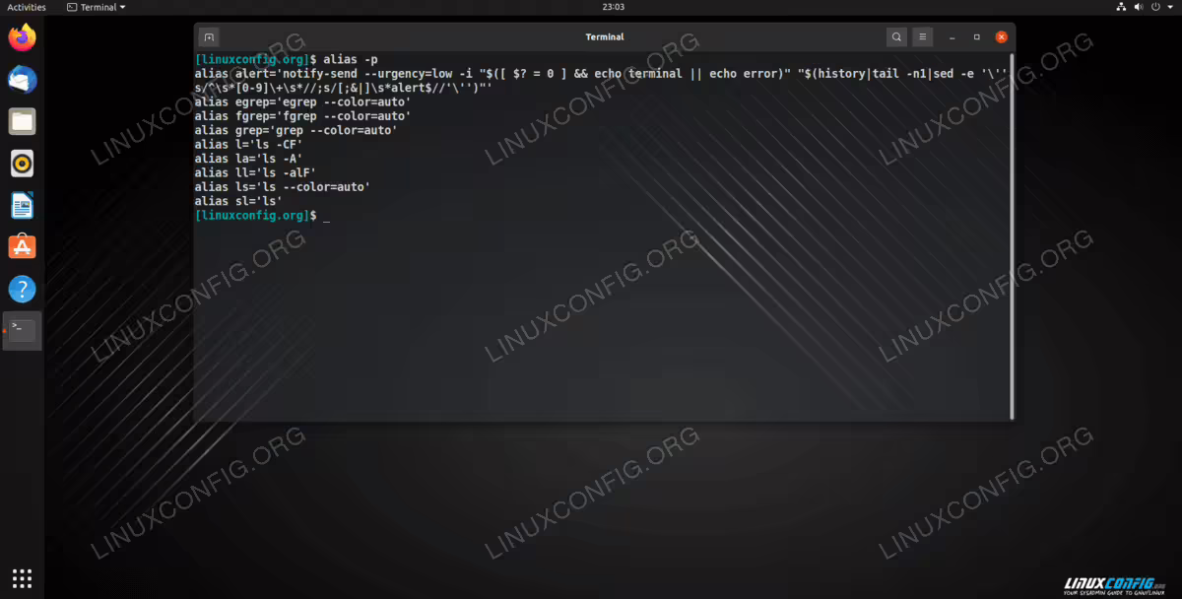Click the line alias fgrep='fgrep --color=auto'
The height and width of the screenshot is (599, 1182).
pos(302,116)
